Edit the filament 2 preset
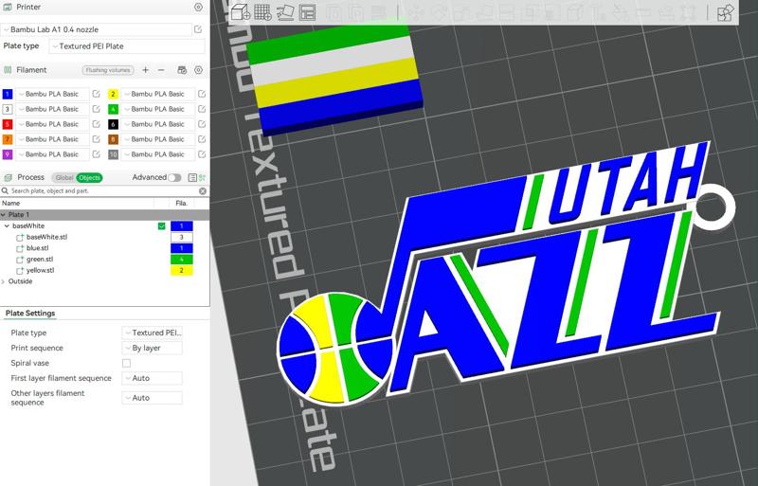This screenshot has height=486, width=758. click(202, 94)
